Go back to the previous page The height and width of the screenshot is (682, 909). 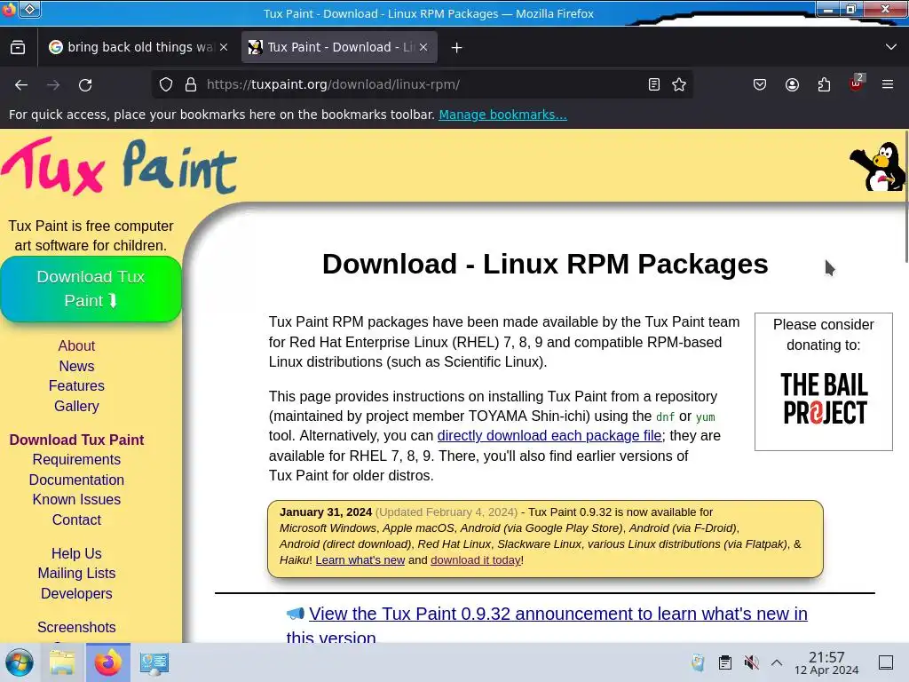[x=21, y=84]
